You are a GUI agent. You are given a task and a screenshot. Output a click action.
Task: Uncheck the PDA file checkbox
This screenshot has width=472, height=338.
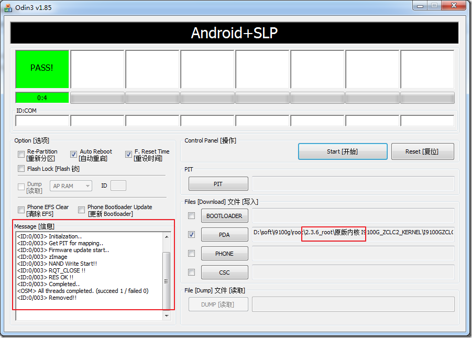[191, 235]
